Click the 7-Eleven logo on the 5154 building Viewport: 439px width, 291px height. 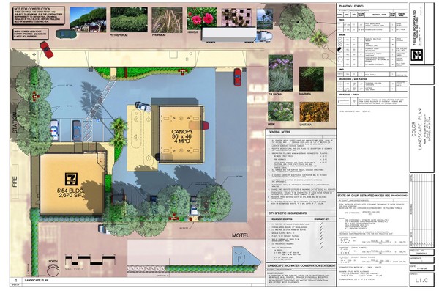[x=72, y=180]
